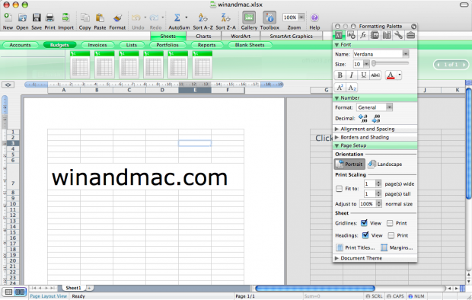Check the Headings Print checkbox
472x300 pixels.
click(x=391, y=235)
